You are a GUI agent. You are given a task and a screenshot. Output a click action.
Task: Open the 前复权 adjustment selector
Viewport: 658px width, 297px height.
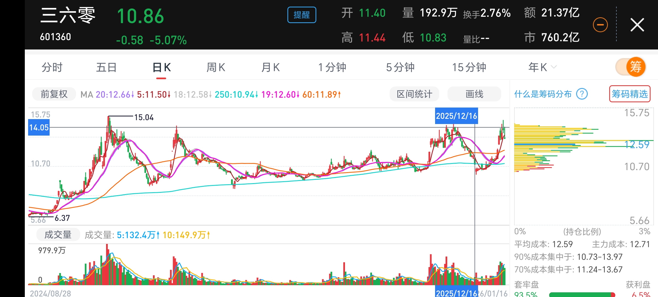tap(54, 94)
